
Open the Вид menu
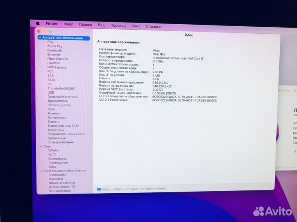pyautogui.click(x=101, y=25)
